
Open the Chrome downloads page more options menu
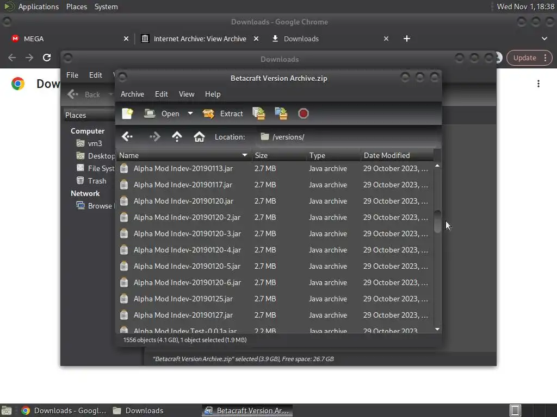coord(539,84)
